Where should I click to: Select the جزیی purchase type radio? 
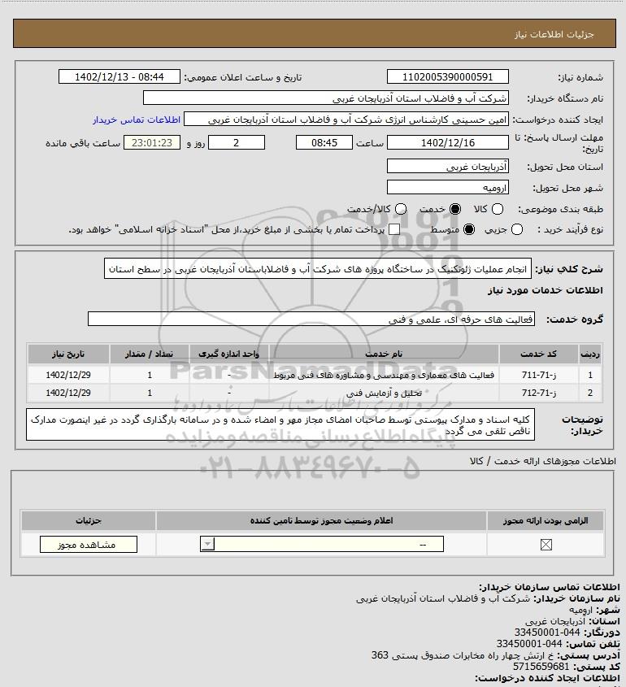517,229
